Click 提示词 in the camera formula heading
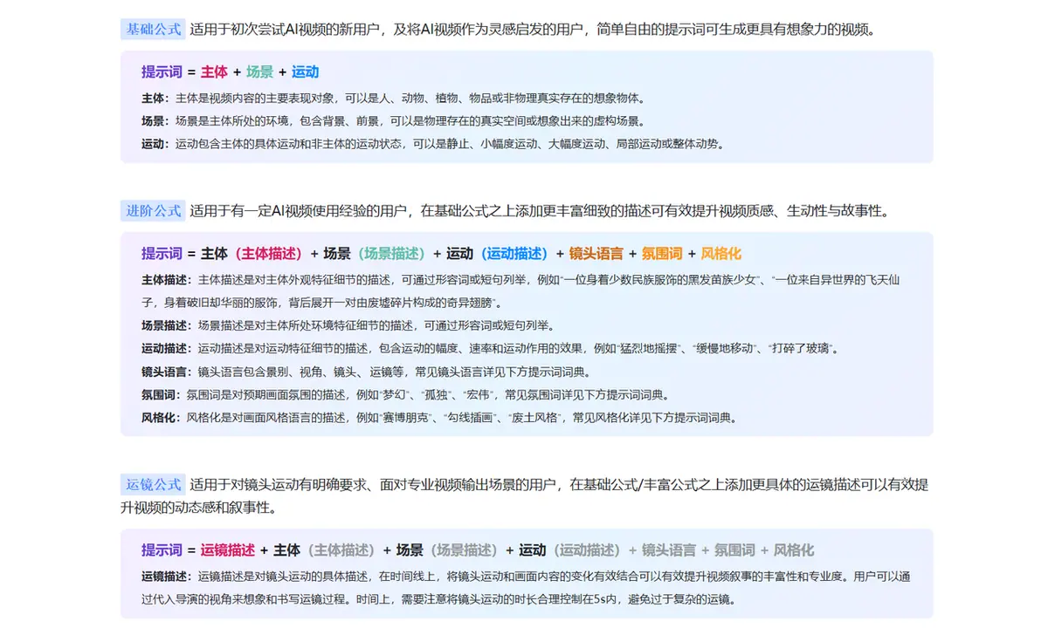 (x=162, y=550)
